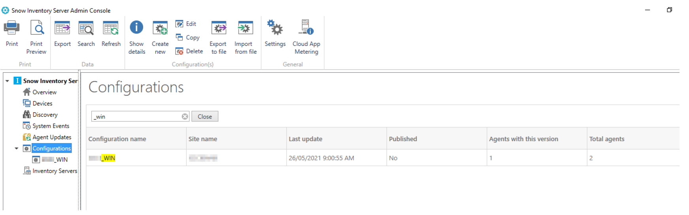Select the Overview house icon in the tree
Image resolution: width=689 pixels, height=215 pixels.
[x=26, y=92]
